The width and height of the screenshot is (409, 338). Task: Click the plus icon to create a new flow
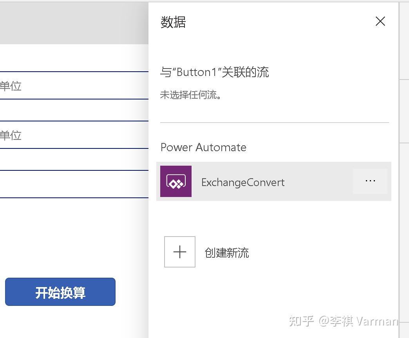(x=179, y=252)
